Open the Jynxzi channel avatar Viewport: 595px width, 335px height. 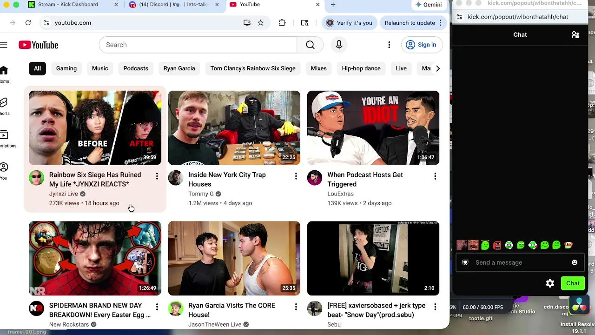[x=36, y=178]
